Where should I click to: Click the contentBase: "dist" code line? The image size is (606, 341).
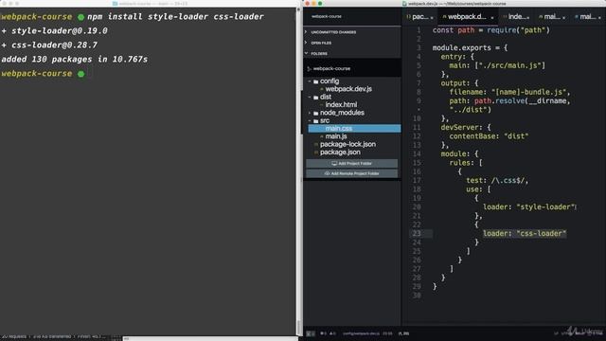489,136
